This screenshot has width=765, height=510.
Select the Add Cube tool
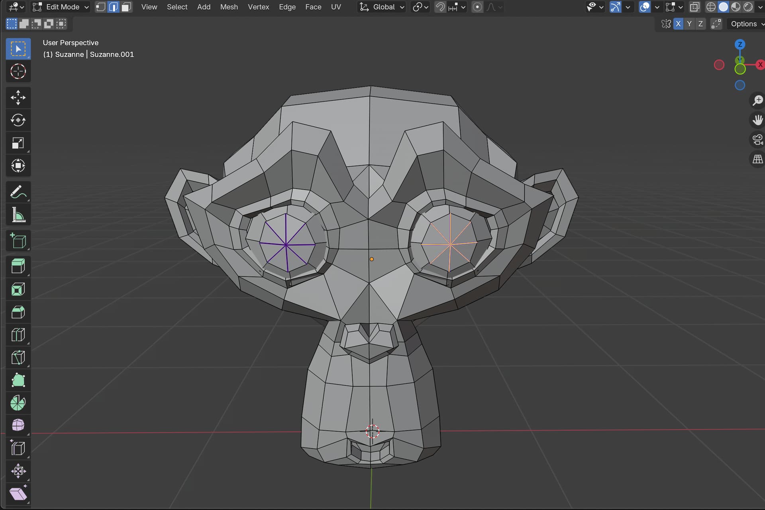tap(18, 241)
